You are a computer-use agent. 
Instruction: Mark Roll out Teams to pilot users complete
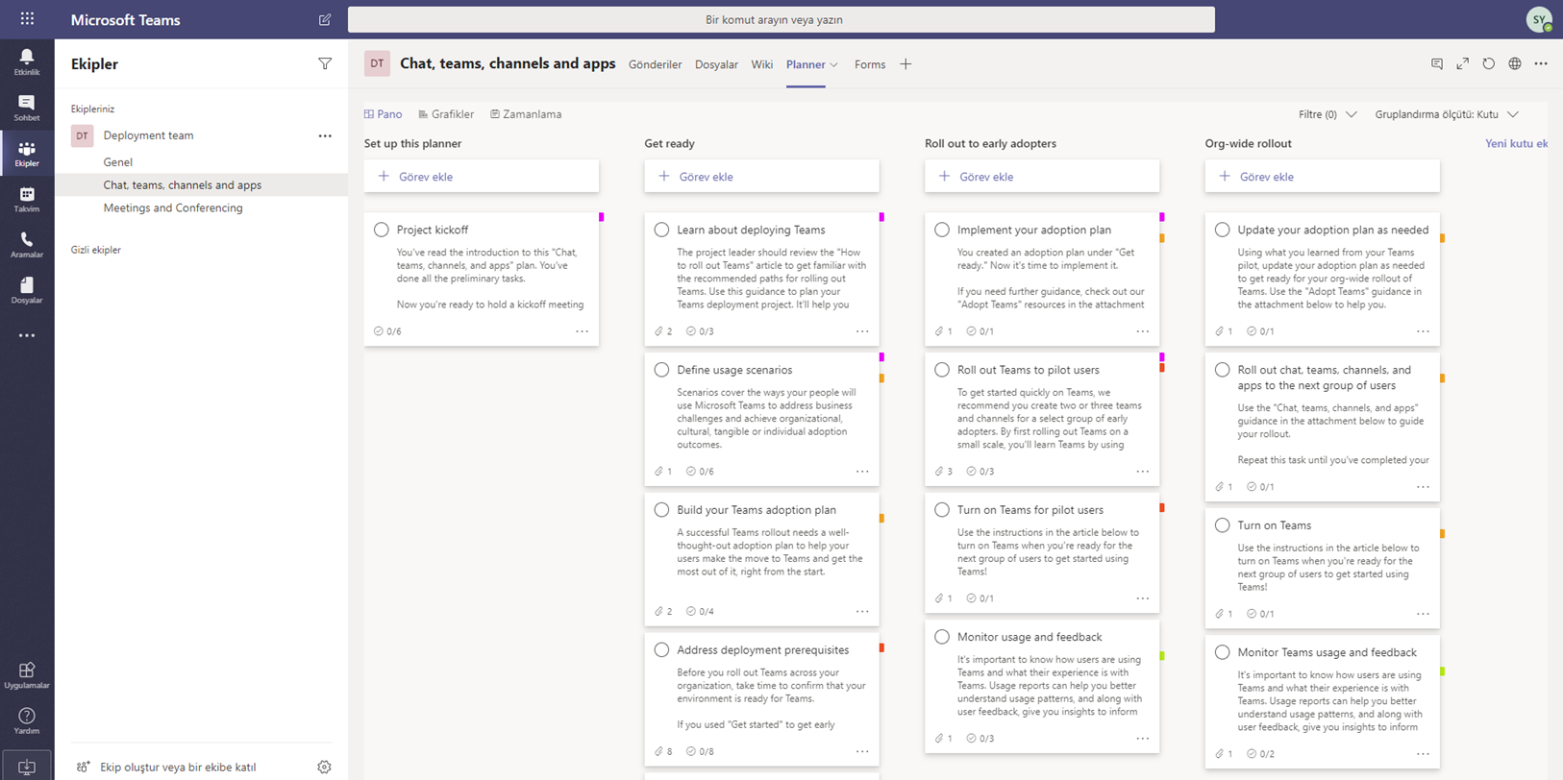tap(942, 370)
